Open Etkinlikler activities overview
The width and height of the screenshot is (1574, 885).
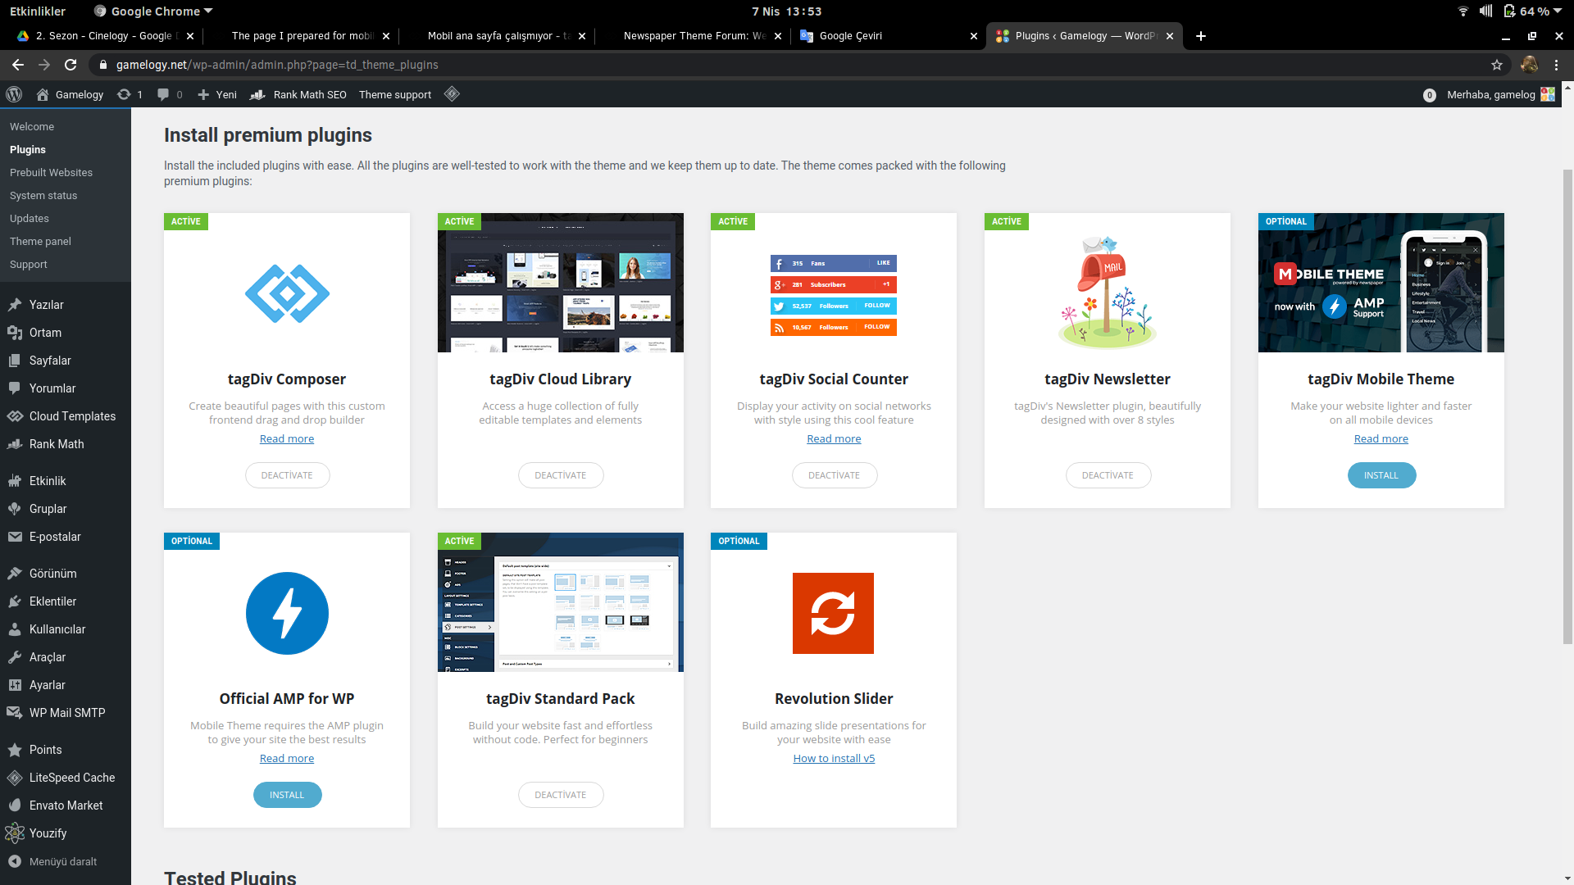point(38,11)
